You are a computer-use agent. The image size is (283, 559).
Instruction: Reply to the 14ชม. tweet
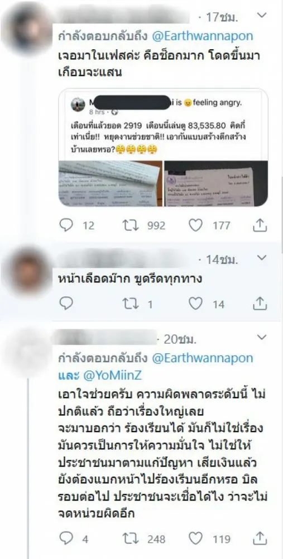(x=66, y=304)
